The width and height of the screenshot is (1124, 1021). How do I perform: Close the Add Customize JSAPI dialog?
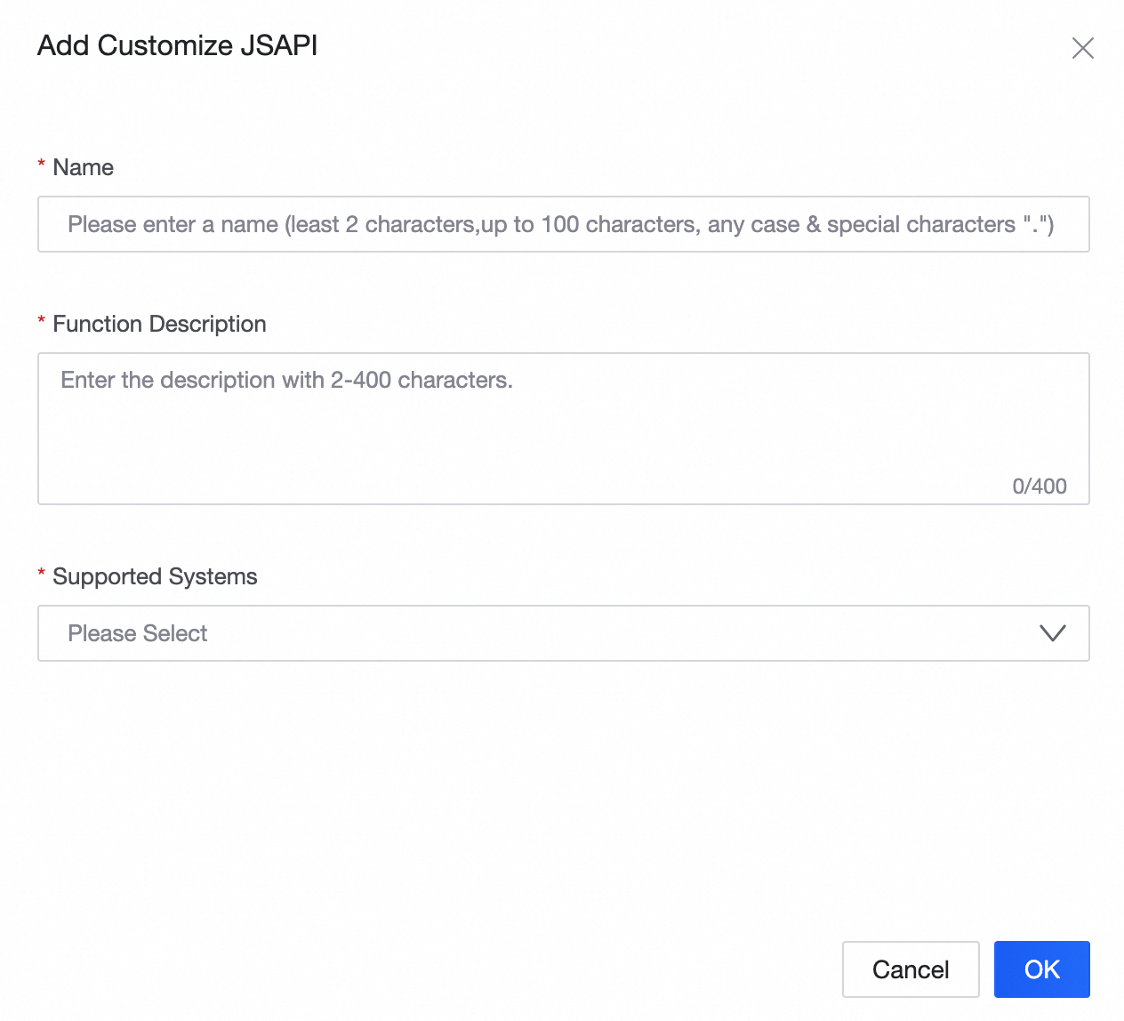[1083, 48]
